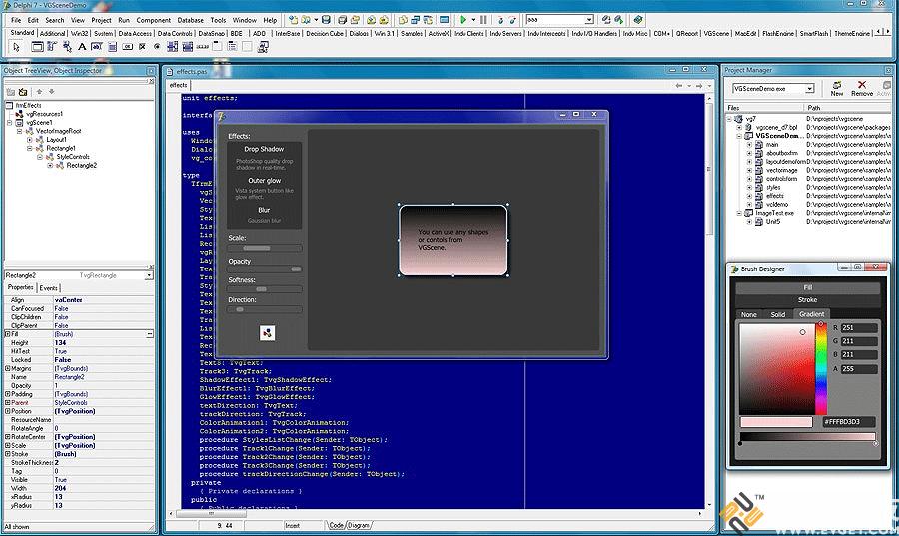Pick the PopupMenu palette component

(x=67, y=46)
